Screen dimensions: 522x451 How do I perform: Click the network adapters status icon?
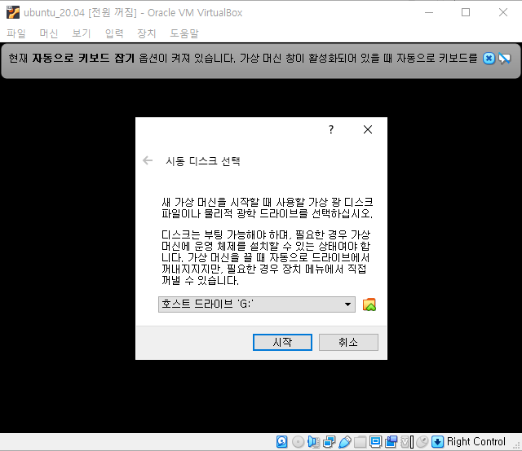330,442
